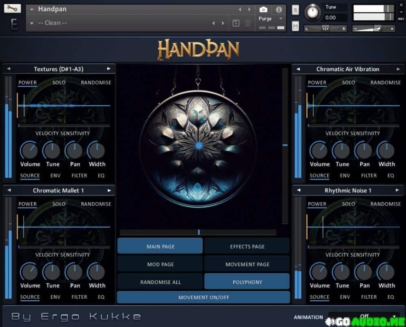The height and width of the screenshot is (327, 406).
Task: Switch to the EFFECTS PAGE
Action: click(x=247, y=246)
